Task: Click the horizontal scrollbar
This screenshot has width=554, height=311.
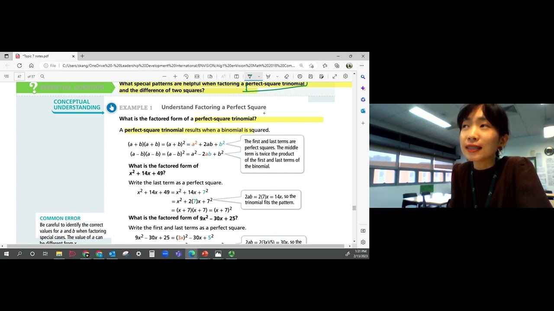Action: click(x=174, y=246)
